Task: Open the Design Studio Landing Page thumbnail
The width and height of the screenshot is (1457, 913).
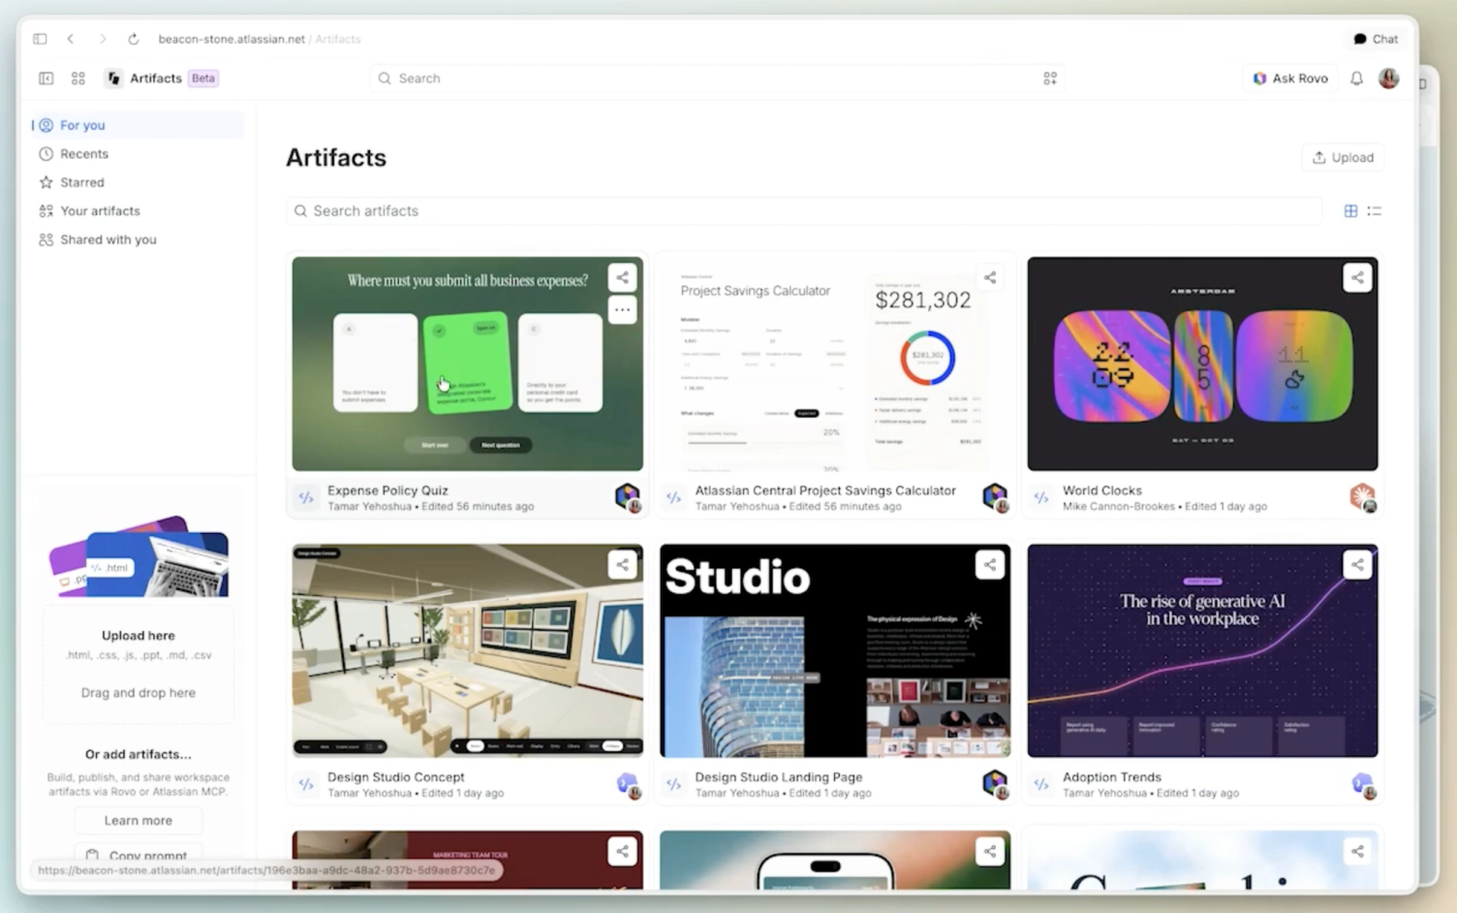Action: [x=835, y=650]
